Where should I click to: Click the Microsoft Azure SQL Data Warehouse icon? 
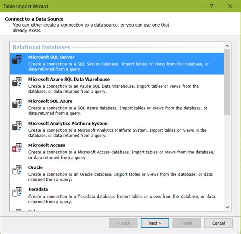point(17,82)
